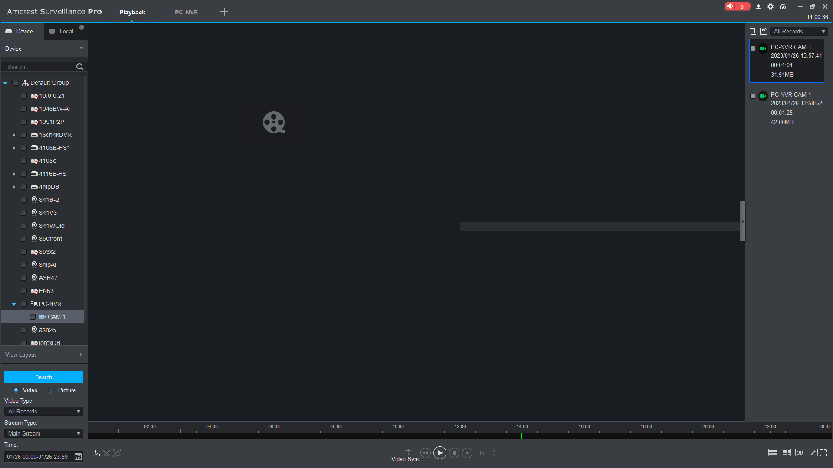Click the device Search input field

point(39,67)
